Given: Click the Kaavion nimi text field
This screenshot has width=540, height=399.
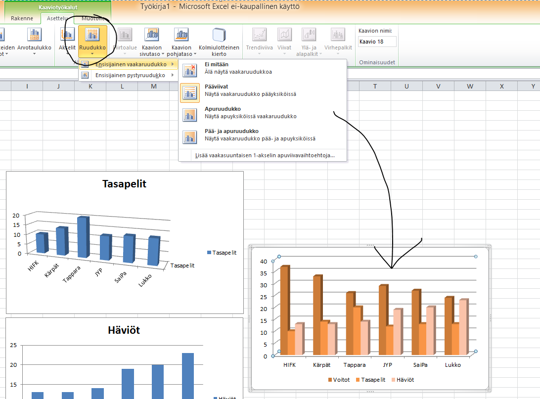Looking at the screenshot, I should (377, 42).
